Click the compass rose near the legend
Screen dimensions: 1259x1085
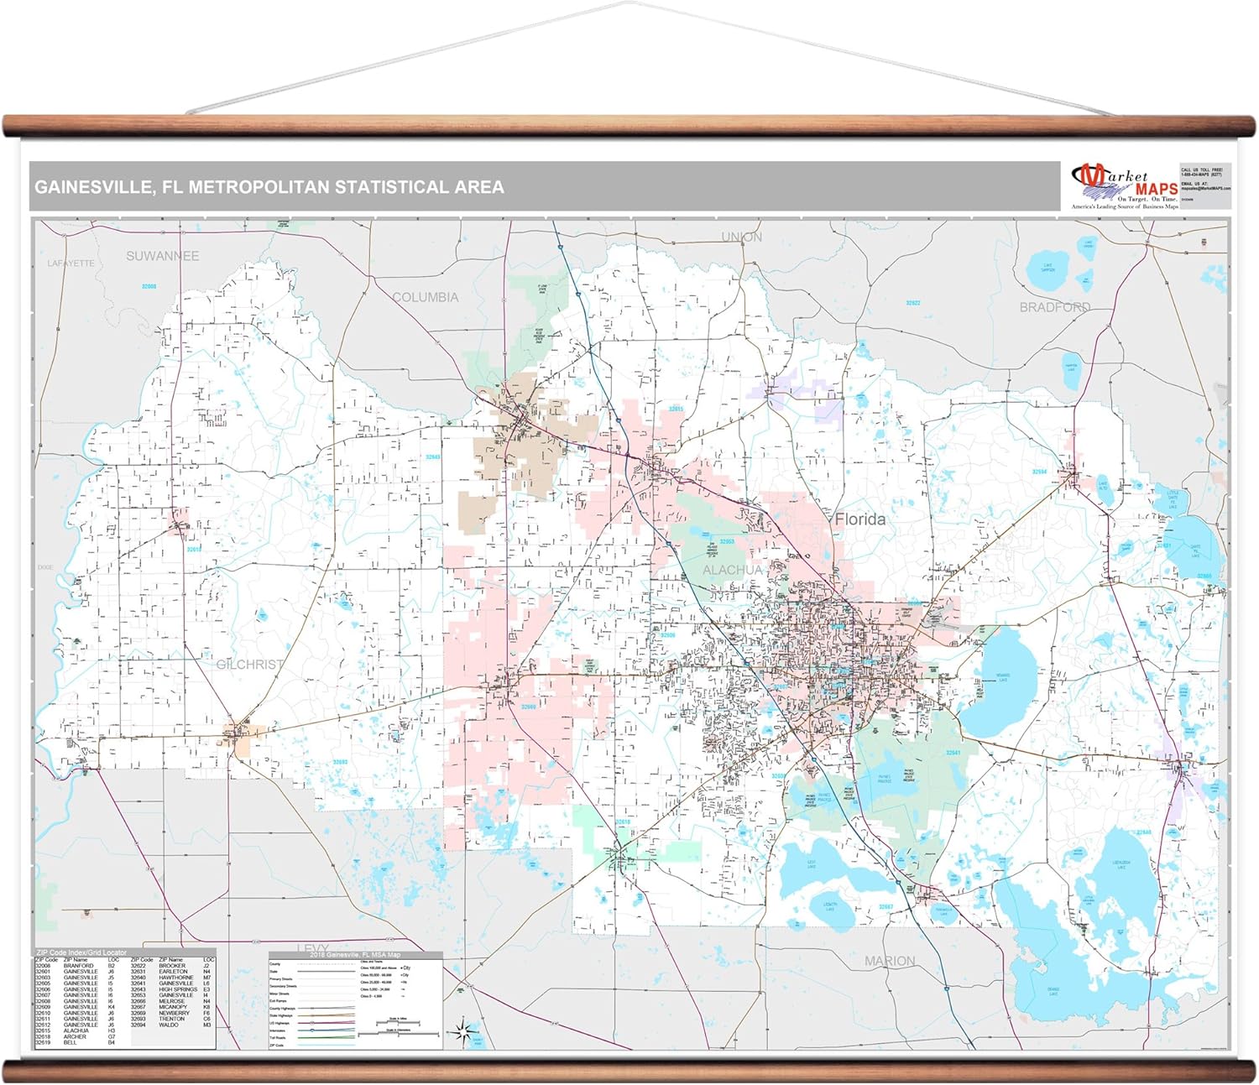pos(463,1031)
